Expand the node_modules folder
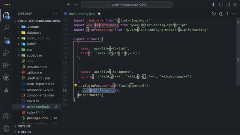Screen dimensions: 240x135 click(37, 38)
